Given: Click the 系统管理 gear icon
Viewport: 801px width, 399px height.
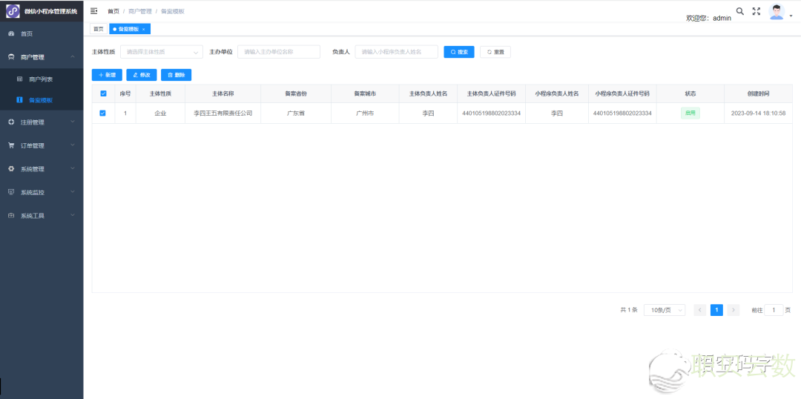Looking at the screenshot, I should click(x=11, y=169).
